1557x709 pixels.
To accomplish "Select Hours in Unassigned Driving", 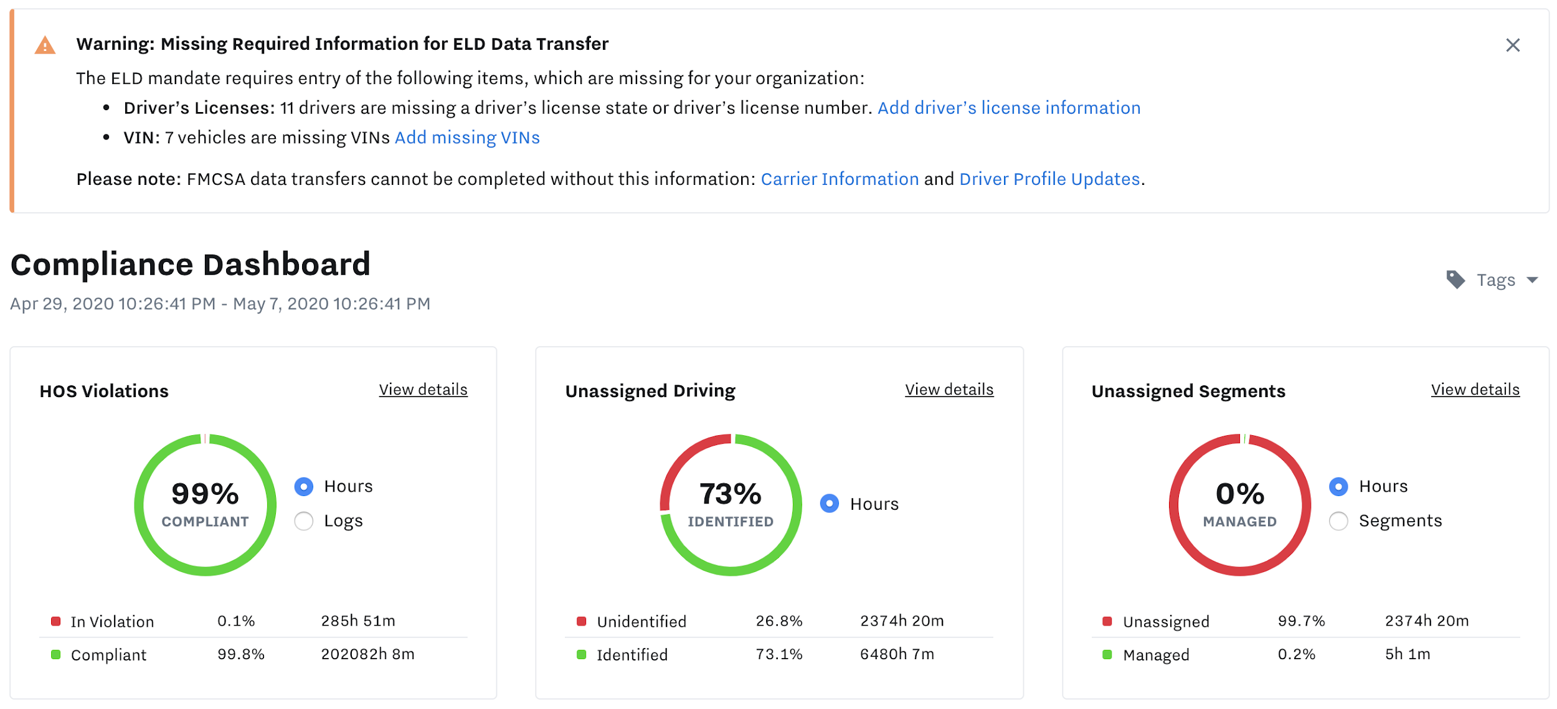I will pyautogui.click(x=830, y=504).
